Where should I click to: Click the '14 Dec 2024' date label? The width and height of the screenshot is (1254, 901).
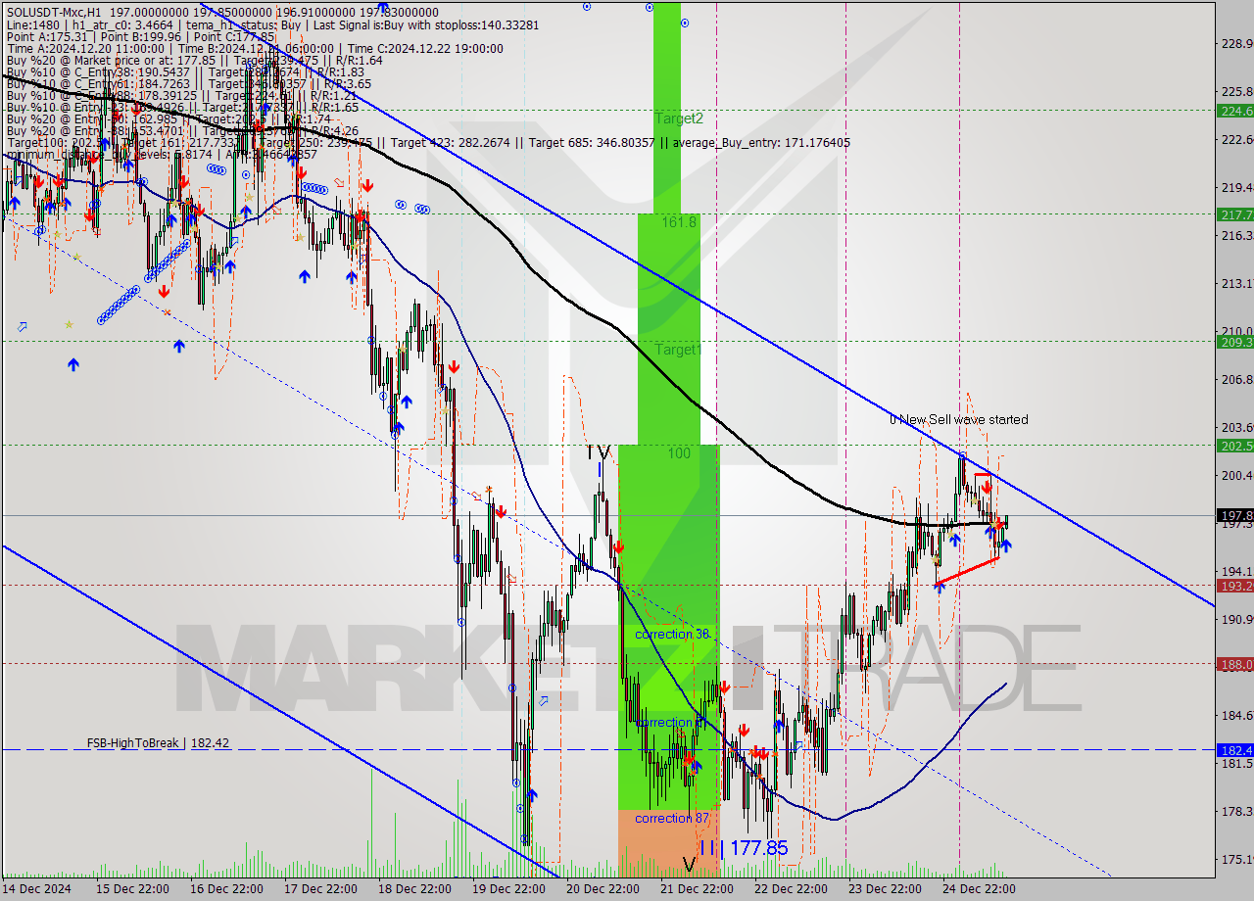(x=38, y=888)
